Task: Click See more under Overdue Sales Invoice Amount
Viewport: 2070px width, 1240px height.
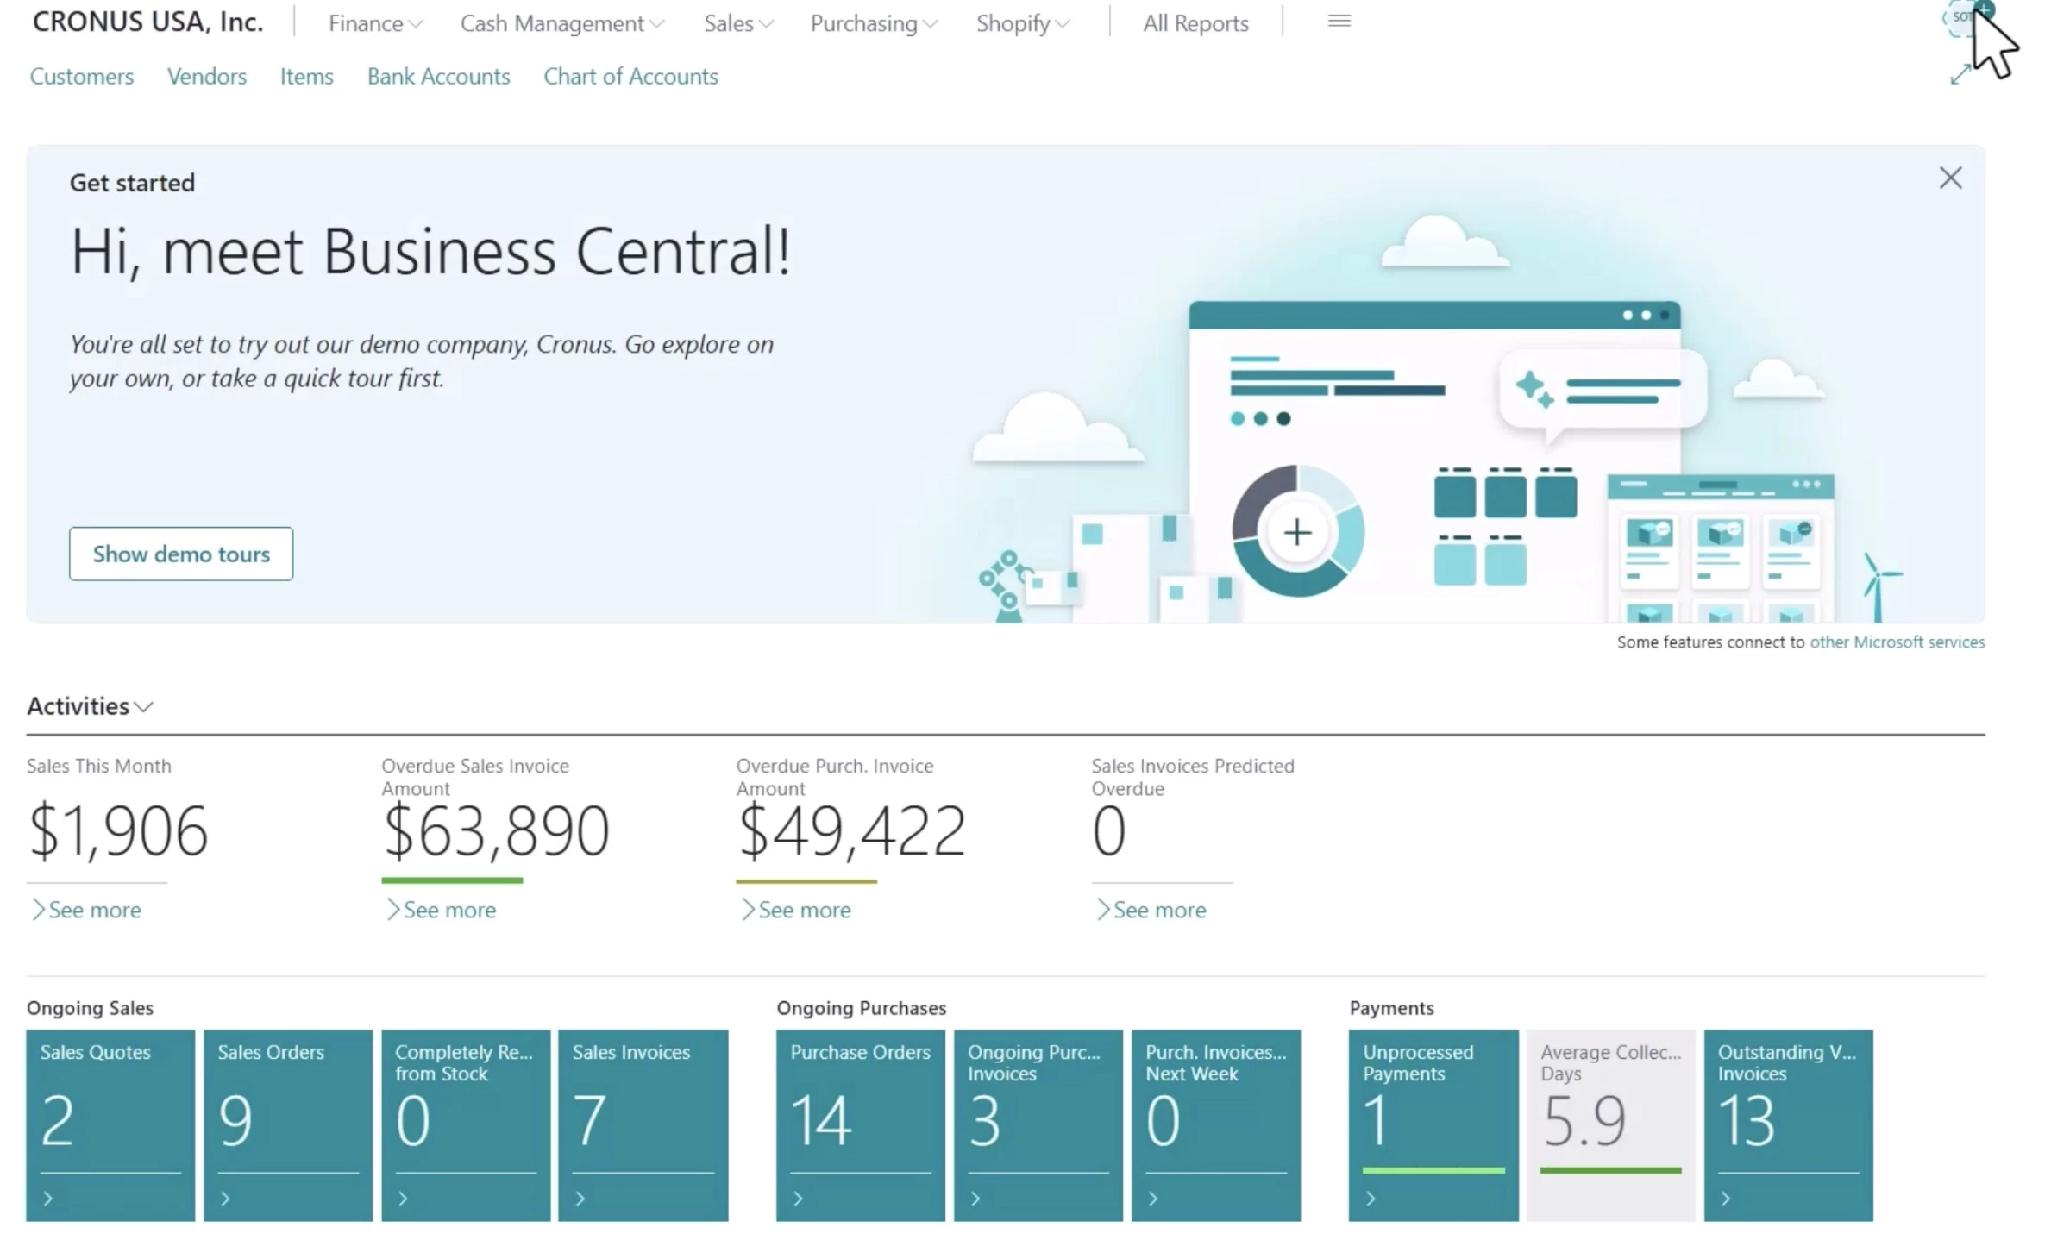Action: point(441,910)
